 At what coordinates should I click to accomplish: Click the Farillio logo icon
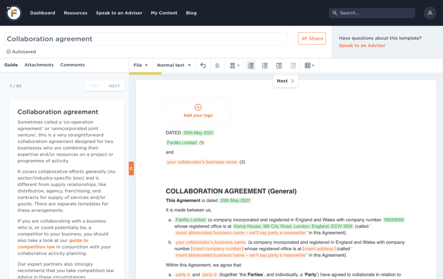(x=14, y=13)
